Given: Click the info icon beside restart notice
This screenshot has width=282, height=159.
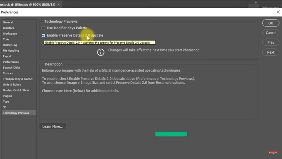Looking at the screenshot, I should point(101,52).
